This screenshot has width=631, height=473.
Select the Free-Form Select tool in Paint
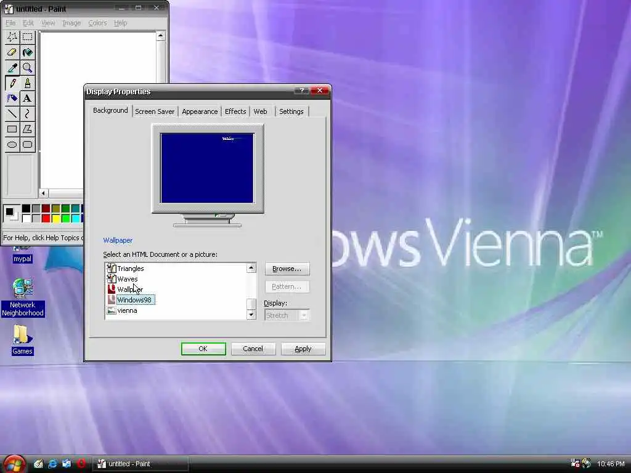pos(12,38)
